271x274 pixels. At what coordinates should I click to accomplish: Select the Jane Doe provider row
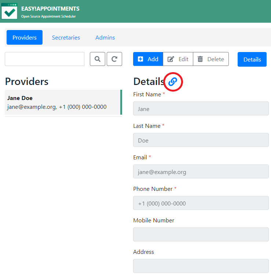coord(63,103)
